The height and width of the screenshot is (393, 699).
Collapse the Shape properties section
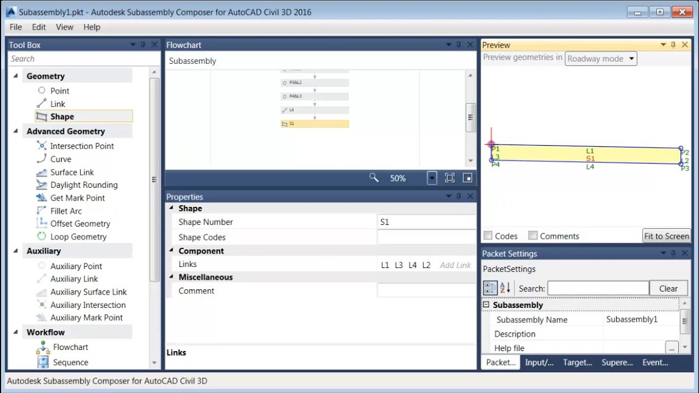[171, 209]
